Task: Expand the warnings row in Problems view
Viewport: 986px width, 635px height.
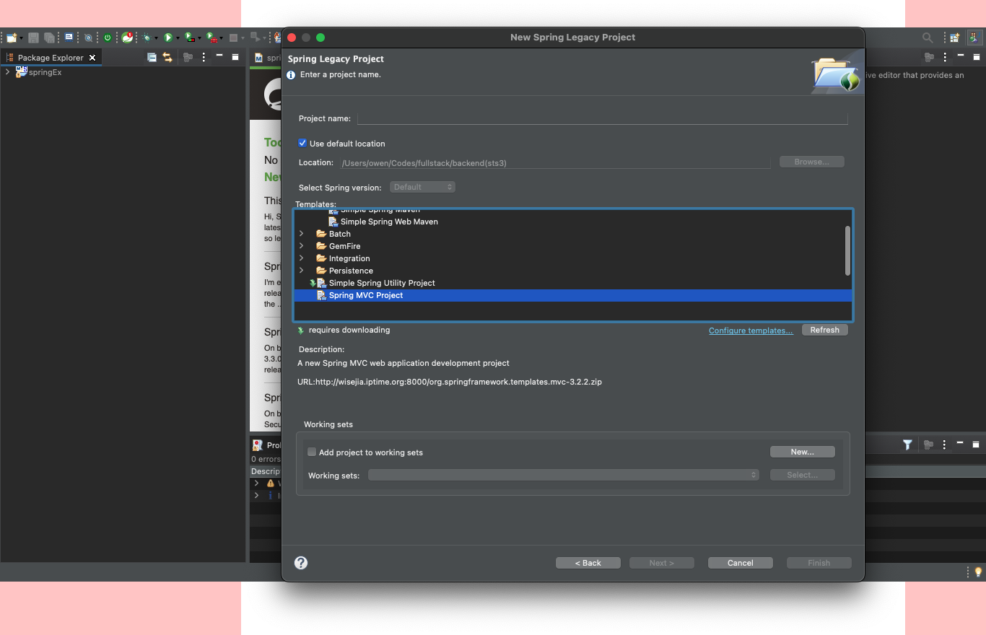Action: (x=256, y=483)
